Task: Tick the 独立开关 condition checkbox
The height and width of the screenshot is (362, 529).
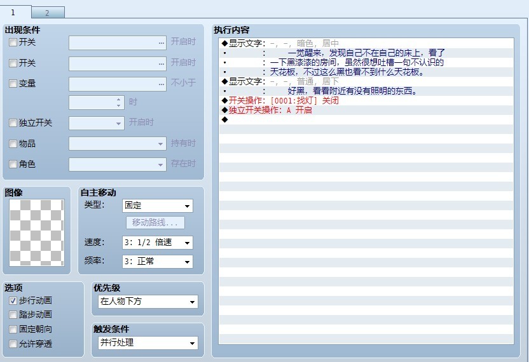Action: [13, 123]
